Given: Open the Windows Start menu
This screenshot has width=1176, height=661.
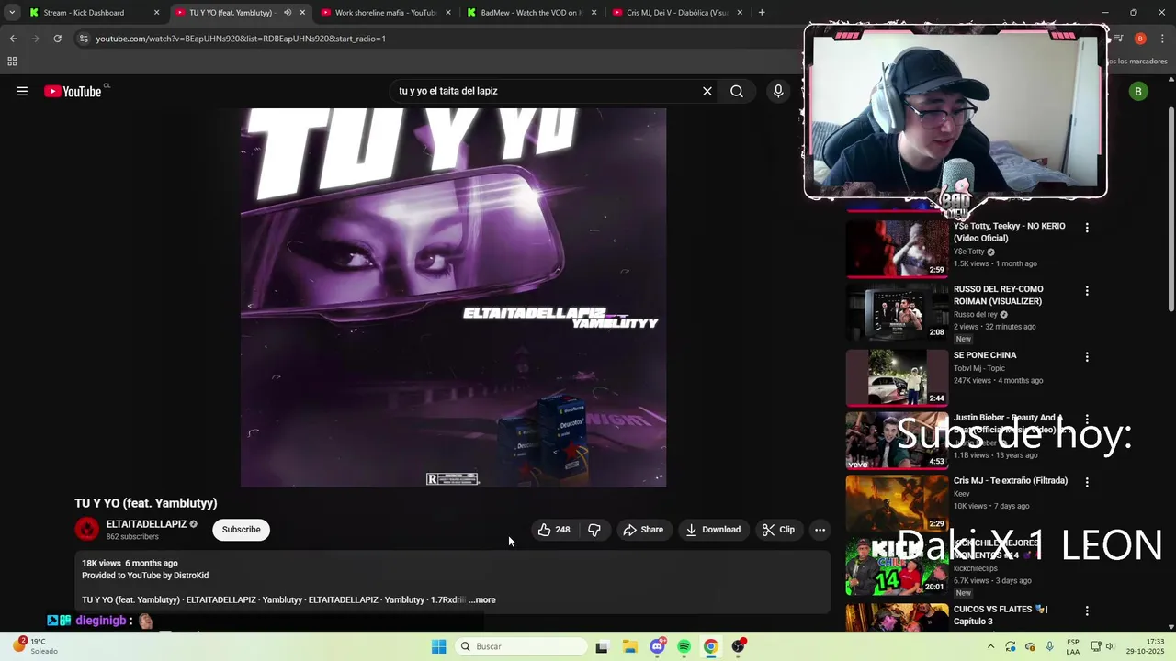Looking at the screenshot, I should pyautogui.click(x=439, y=646).
